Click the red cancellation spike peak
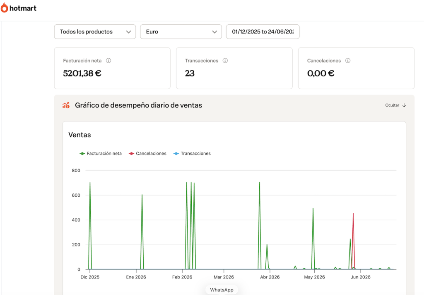Image resolution: width=424 pixels, height=295 pixels. click(x=353, y=214)
